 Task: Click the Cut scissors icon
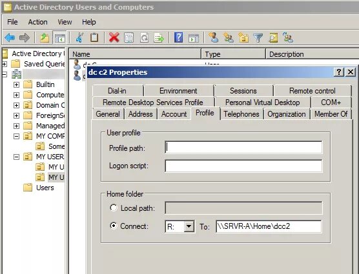[79, 37]
